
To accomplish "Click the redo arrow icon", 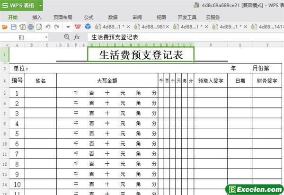I will 57,27.
